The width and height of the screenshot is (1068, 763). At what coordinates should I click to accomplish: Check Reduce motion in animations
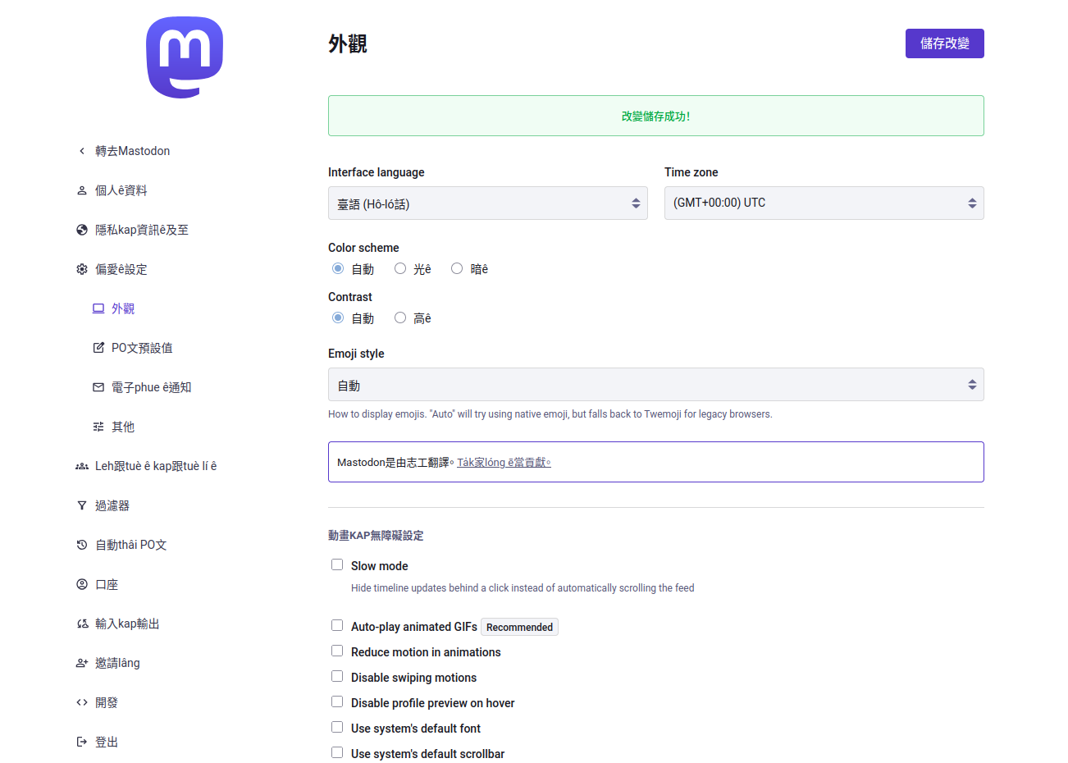click(337, 651)
